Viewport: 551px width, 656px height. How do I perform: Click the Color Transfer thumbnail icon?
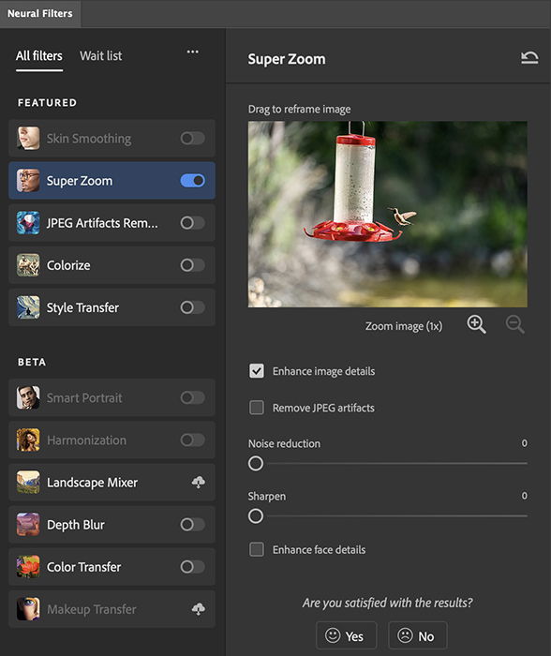tap(28, 567)
